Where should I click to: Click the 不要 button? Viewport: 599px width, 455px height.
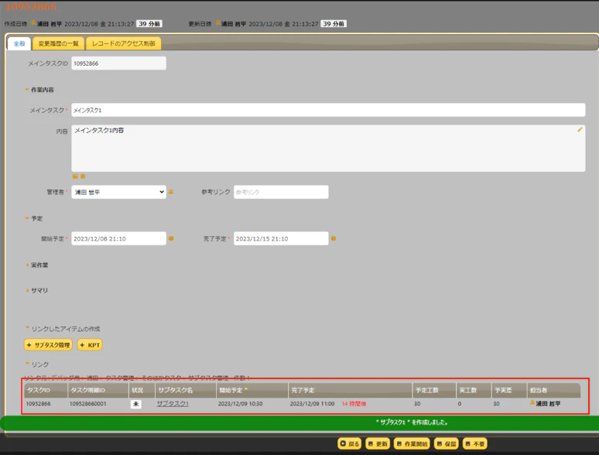pos(475,443)
